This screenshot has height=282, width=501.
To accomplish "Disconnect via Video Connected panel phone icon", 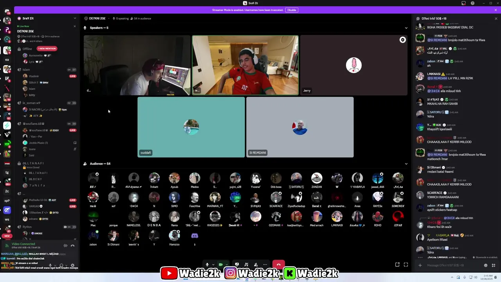I will 72,246.
